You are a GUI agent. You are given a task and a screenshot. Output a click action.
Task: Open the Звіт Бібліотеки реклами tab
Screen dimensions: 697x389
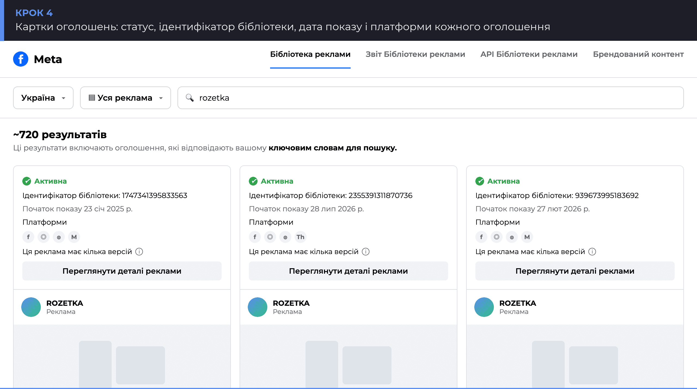(415, 54)
